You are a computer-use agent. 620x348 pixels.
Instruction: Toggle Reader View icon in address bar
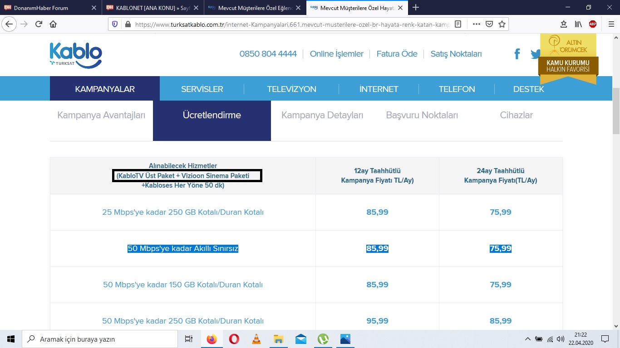click(458, 24)
